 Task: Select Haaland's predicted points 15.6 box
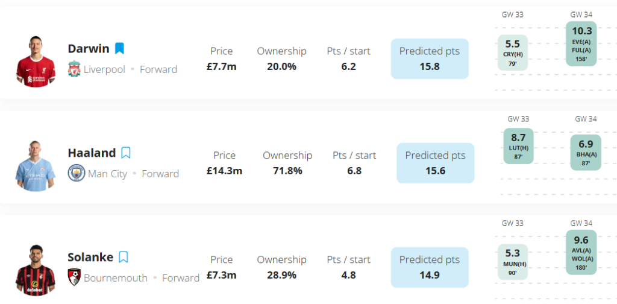click(x=435, y=163)
